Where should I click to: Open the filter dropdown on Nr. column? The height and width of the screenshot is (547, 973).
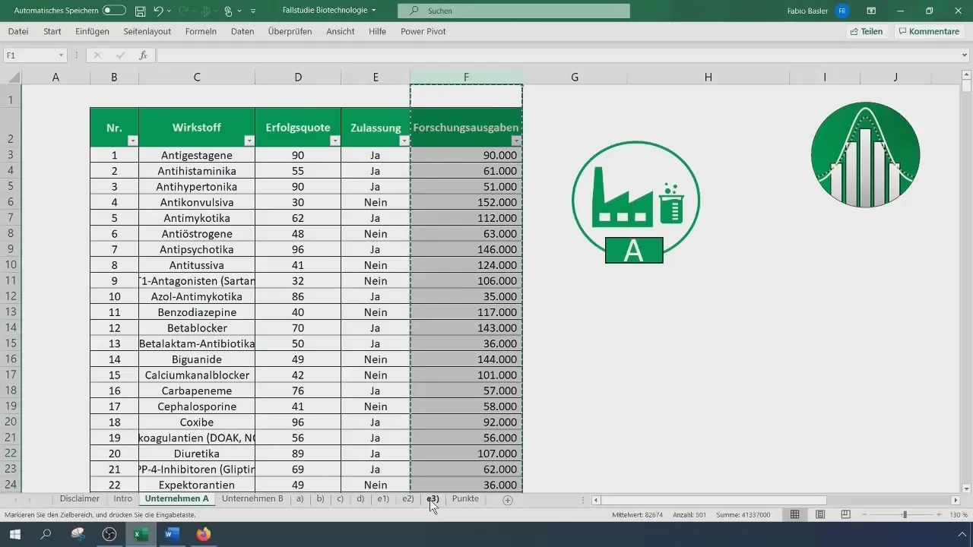(x=132, y=141)
